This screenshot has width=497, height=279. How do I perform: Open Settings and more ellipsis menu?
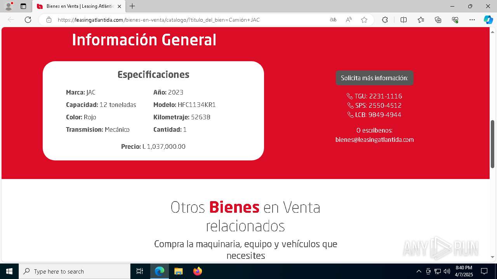(x=472, y=20)
